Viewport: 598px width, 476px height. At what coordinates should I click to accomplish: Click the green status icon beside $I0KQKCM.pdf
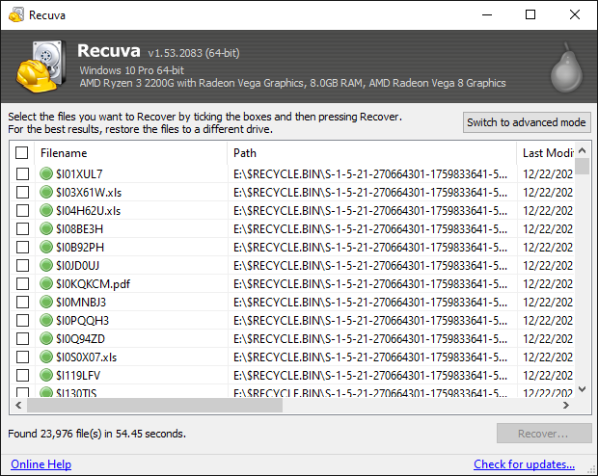click(x=46, y=283)
